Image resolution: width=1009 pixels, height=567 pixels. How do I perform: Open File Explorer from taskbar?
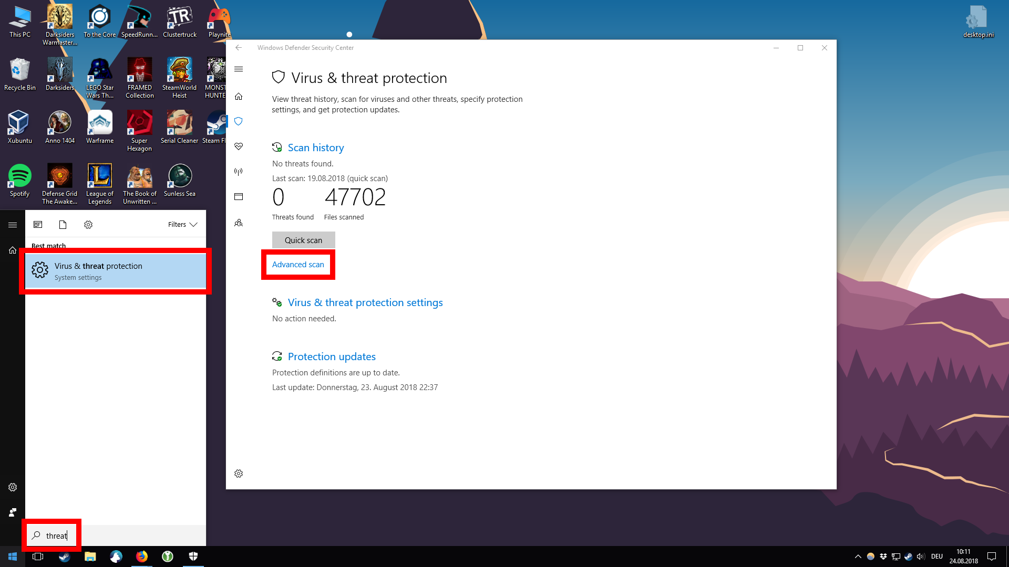[x=90, y=556]
